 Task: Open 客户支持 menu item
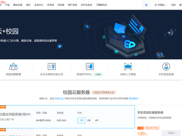click(72, 5)
